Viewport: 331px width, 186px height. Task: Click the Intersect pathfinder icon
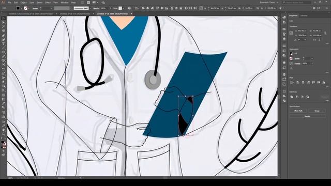[x=302, y=97]
